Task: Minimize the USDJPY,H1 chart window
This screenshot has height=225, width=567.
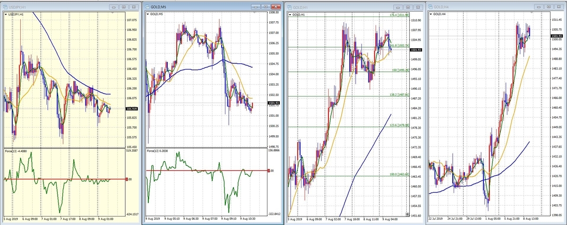Action: (x=113, y=7)
